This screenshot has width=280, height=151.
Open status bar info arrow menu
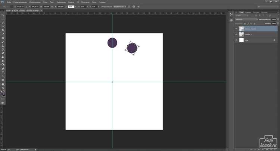pos(36,150)
